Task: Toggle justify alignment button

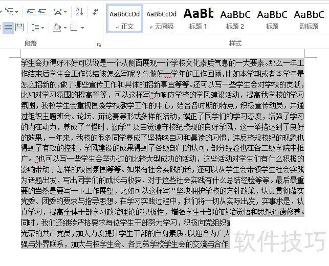Action: (8, 28)
